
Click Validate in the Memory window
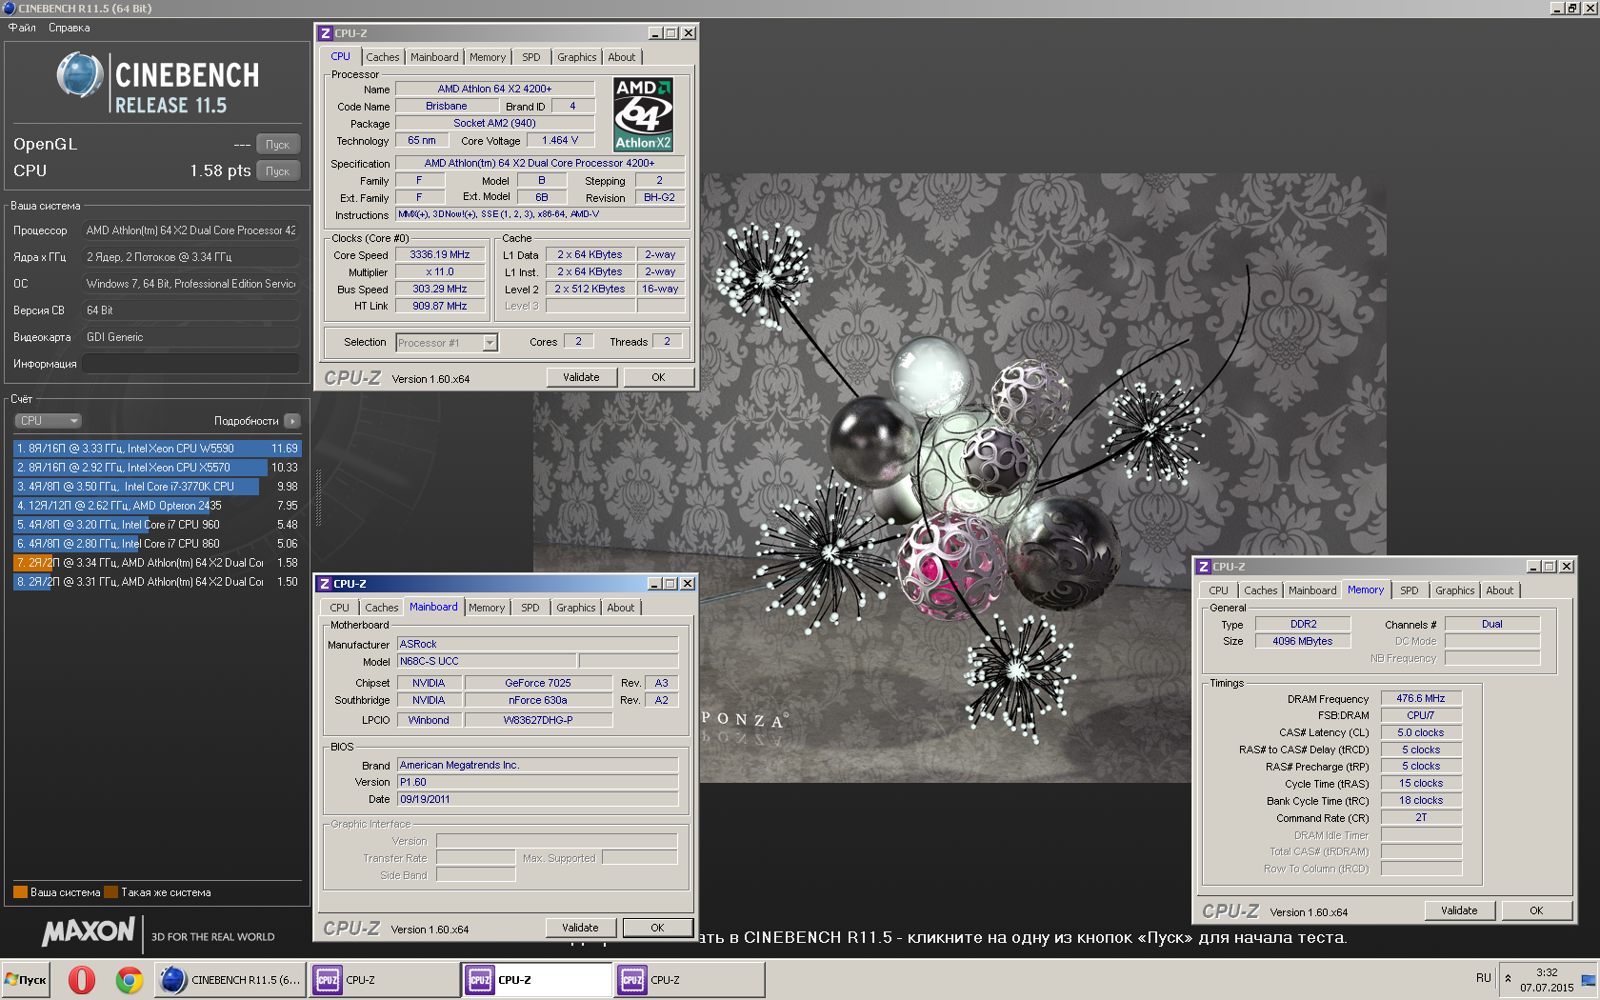(1459, 910)
